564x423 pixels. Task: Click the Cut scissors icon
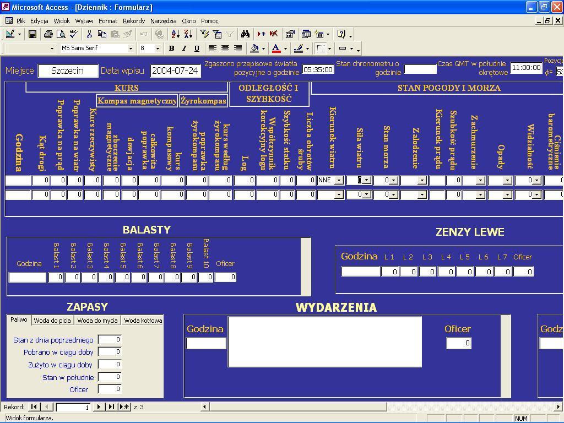click(x=89, y=34)
